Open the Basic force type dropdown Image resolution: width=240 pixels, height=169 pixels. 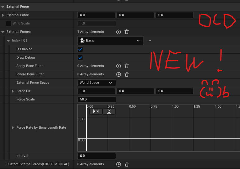[111, 41]
